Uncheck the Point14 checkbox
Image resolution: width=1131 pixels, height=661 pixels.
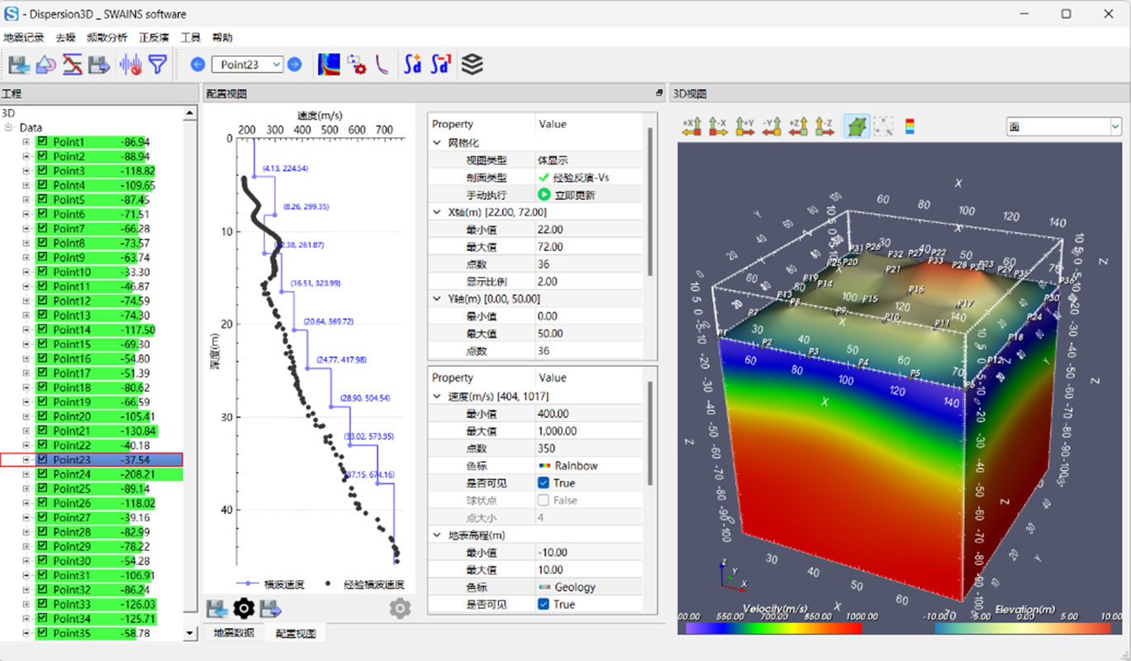(42, 330)
